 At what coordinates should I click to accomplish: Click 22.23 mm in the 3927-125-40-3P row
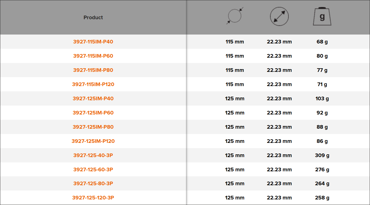pyautogui.click(x=279, y=155)
